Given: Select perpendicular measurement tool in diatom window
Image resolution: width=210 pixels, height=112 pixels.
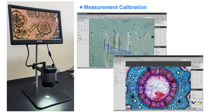Looking at the screenshot, I should click(x=87, y=25).
